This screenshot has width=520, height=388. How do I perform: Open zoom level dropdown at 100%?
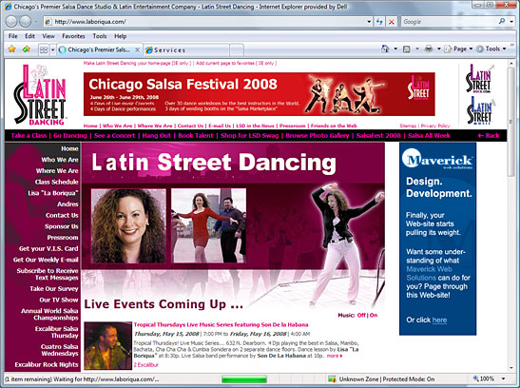click(x=504, y=378)
